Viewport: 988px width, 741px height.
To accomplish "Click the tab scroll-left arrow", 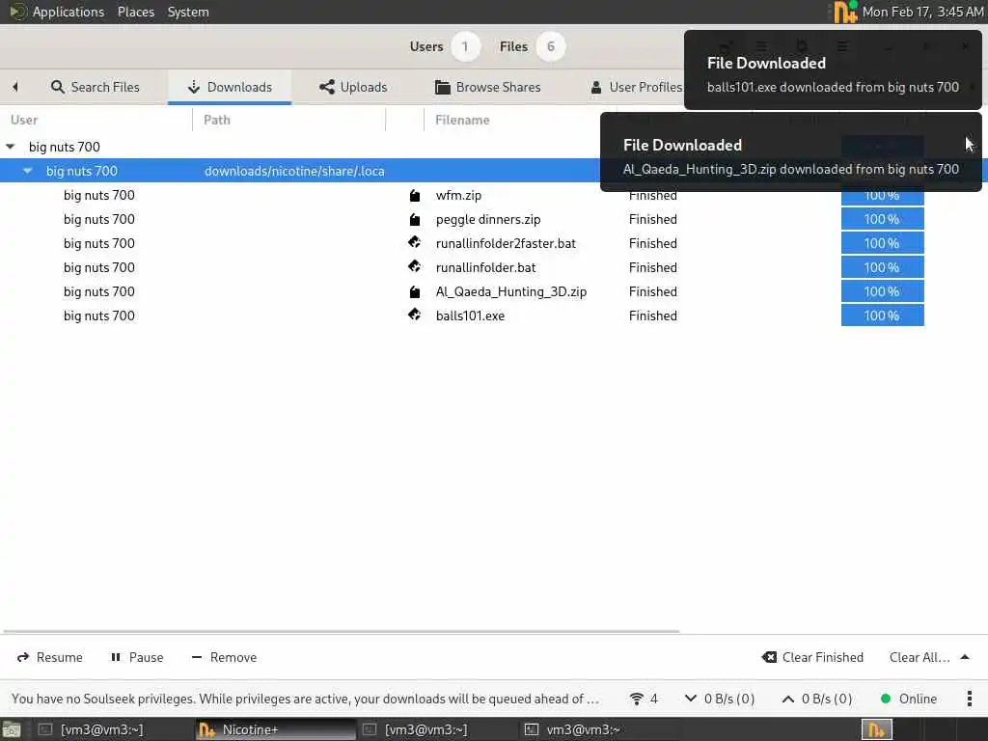I will click(15, 87).
